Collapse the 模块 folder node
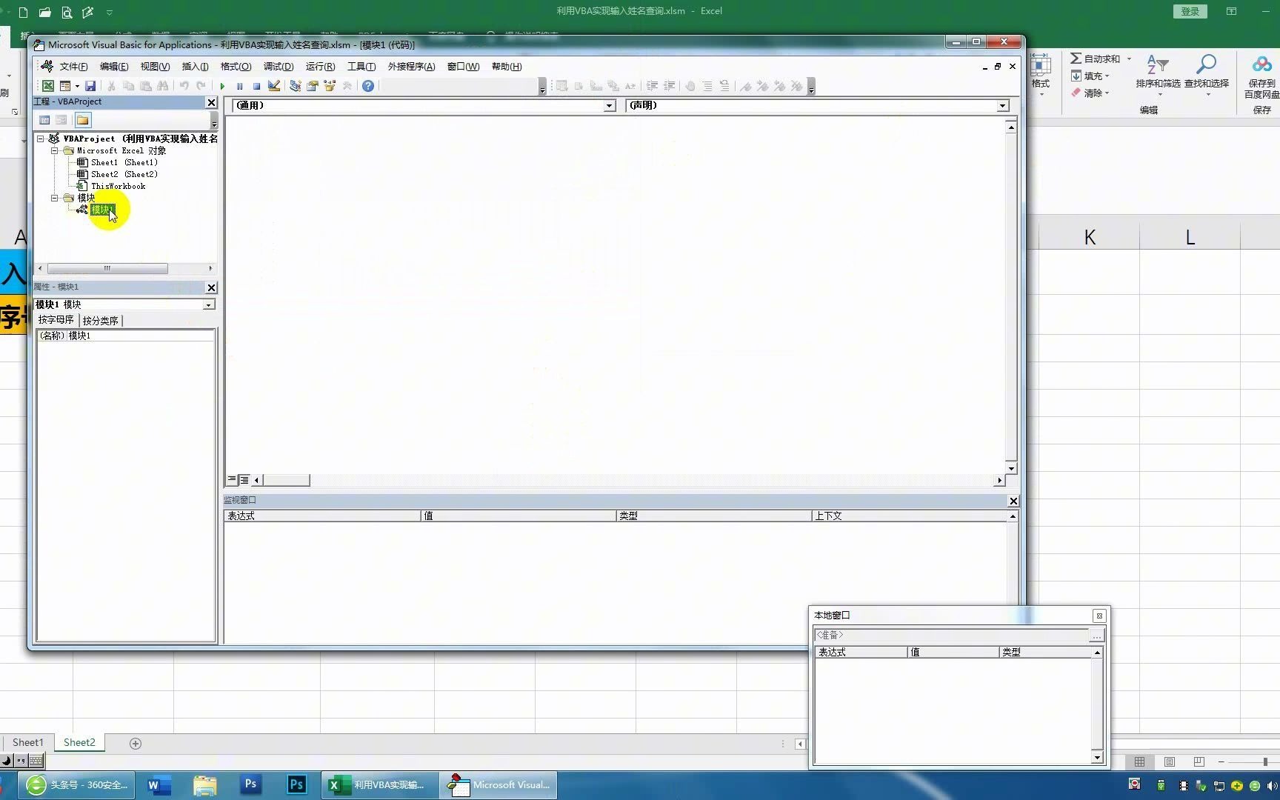Screen dimensions: 1280x800 (54, 198)
